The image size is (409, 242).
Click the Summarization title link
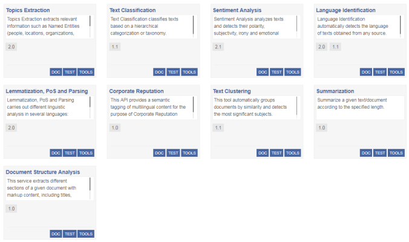pyautogui.click(x=335, y=91)
